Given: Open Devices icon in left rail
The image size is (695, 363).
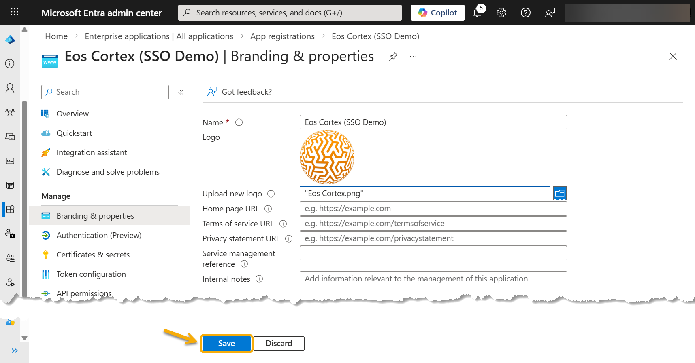Looking at the screenshot, I should 10,137.
